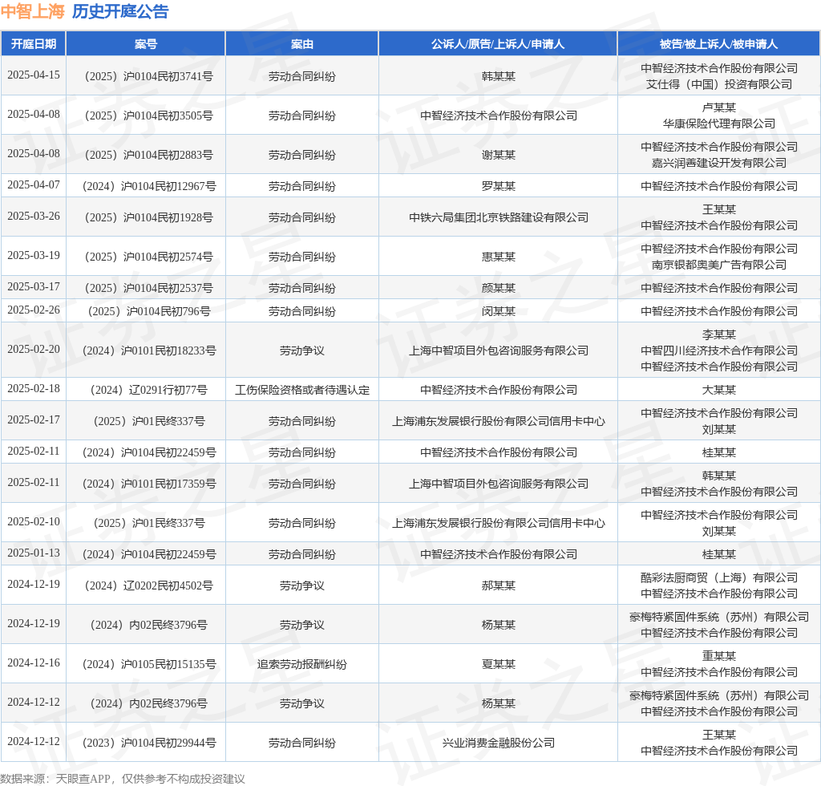Click plaintiff cell 惠某某
821x786 pixels.
click(499, 257)
